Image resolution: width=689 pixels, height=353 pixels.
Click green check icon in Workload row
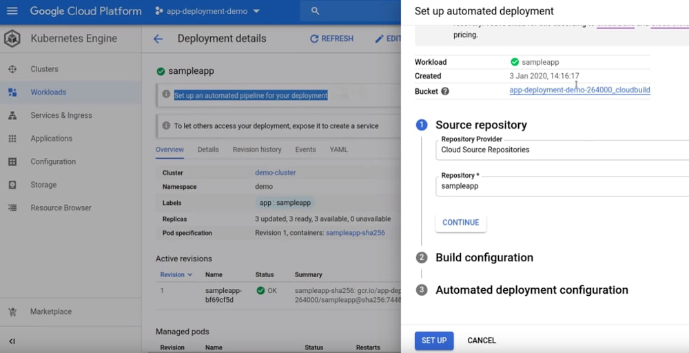(515, 62)
